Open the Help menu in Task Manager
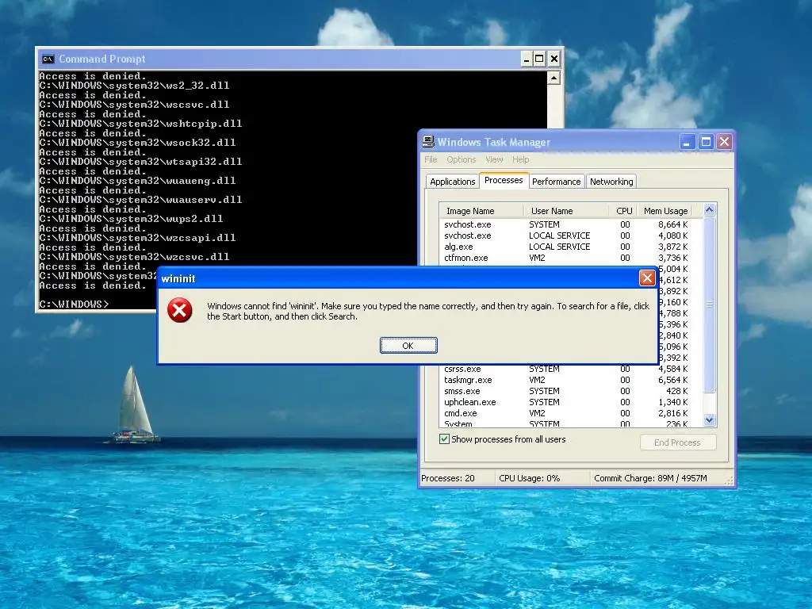 [x=520, y=159]
